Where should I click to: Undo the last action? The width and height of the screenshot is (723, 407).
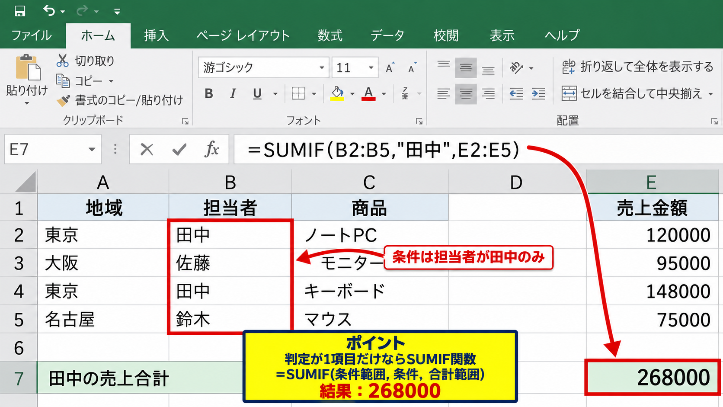[48, 11]
